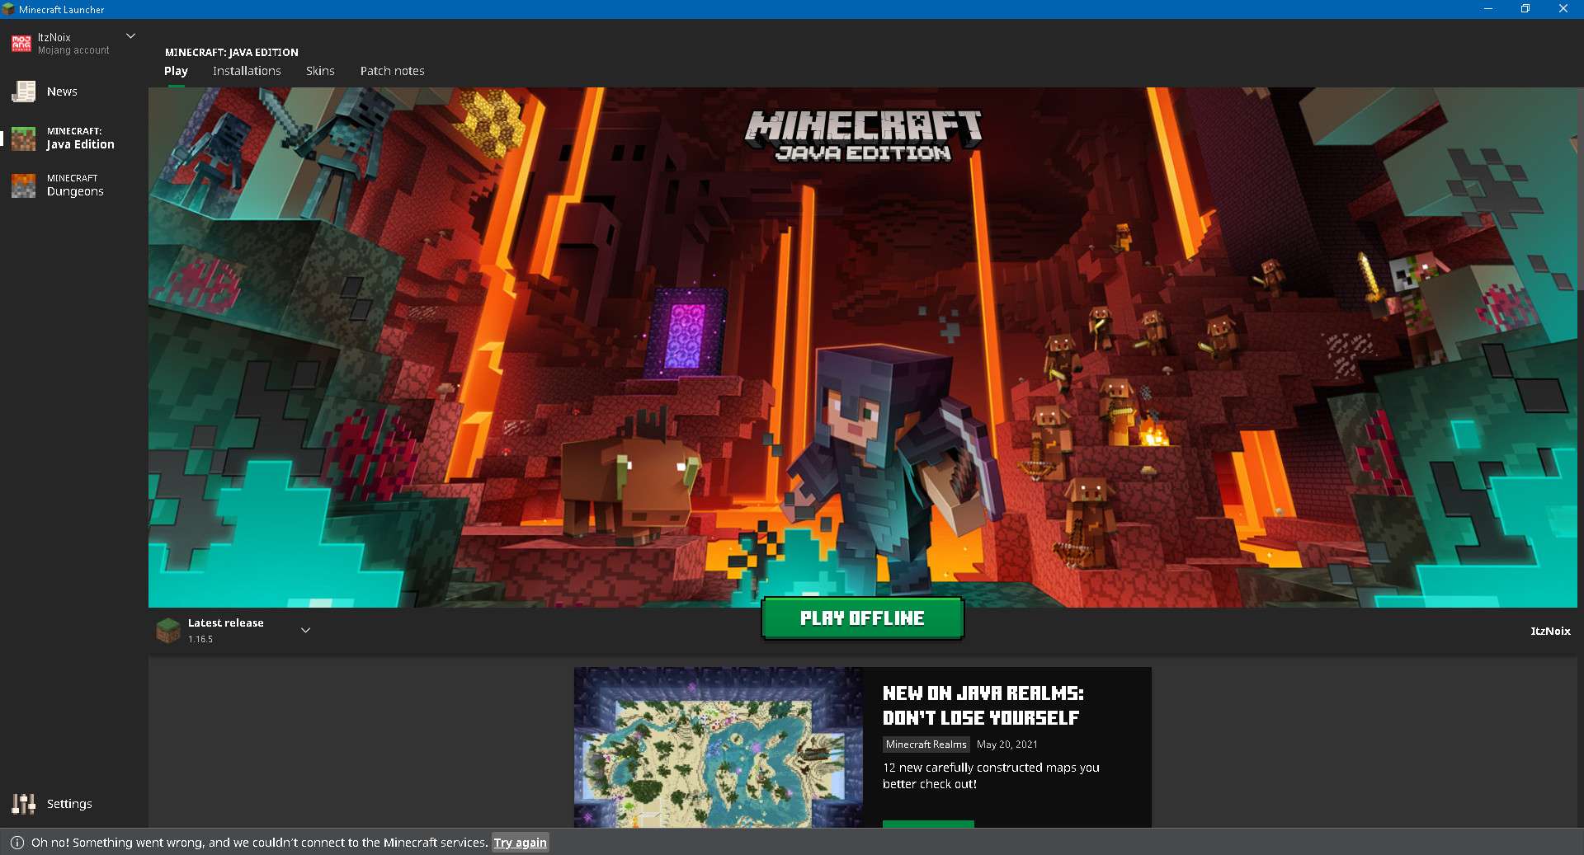Expand the ItzNoix account dropdown chevron
Viewport: 1584px width, 855px height.
pyautogui.click(x=130, y=36)
